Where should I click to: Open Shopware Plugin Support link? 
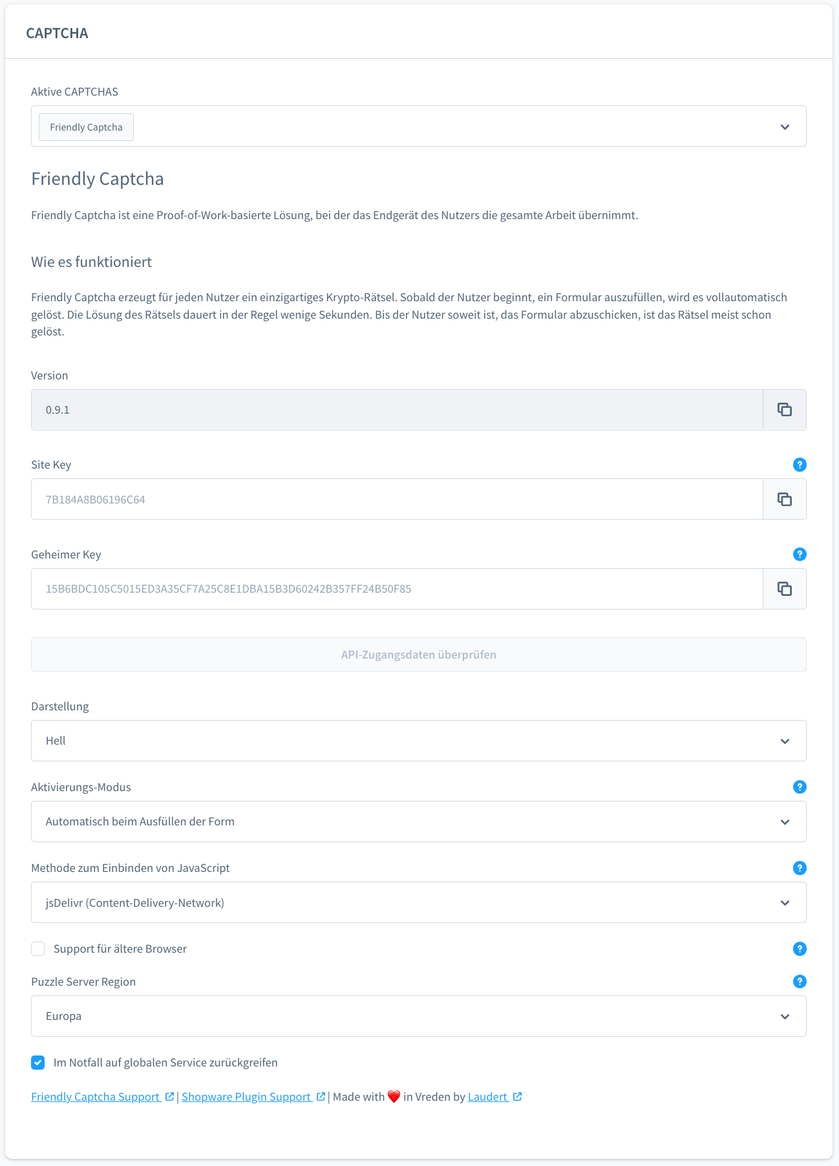246,1097
